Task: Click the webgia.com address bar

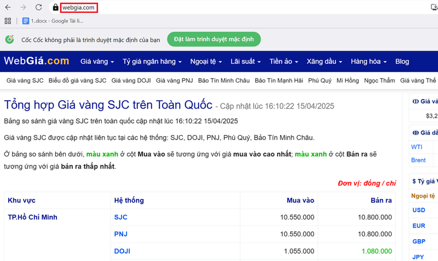Action: pos(78,8)
